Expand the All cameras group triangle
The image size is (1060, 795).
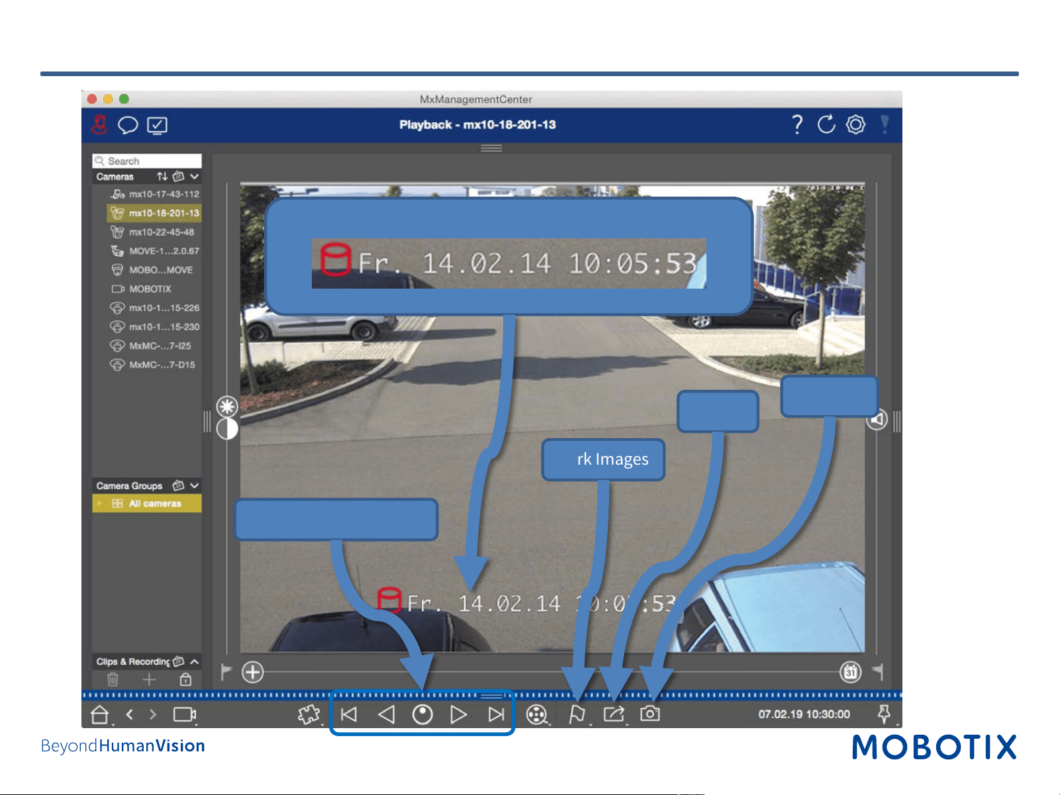100,504
